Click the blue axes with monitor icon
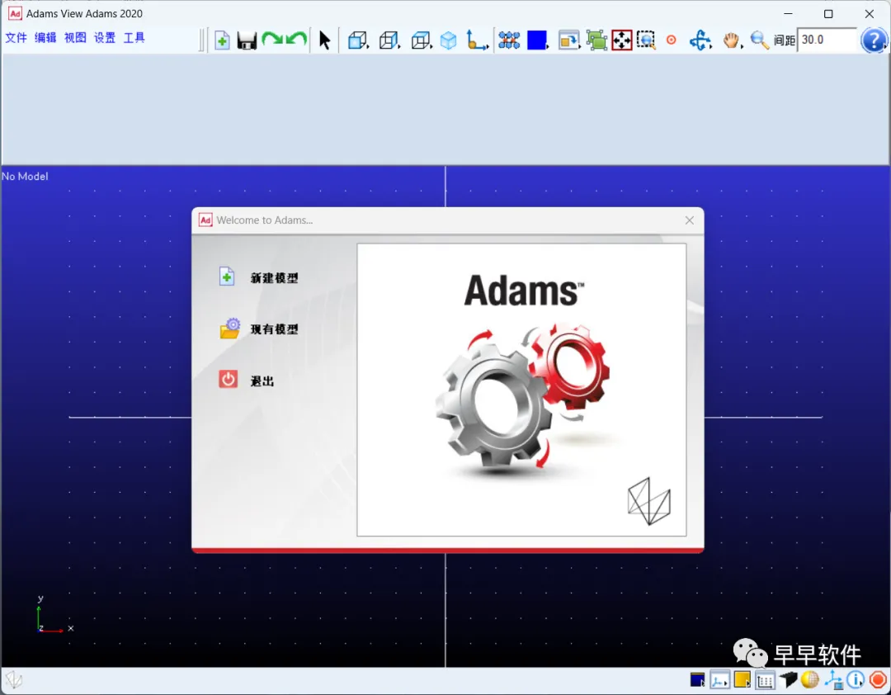Viewport: 891px width, 695px height. click(833, 679)
